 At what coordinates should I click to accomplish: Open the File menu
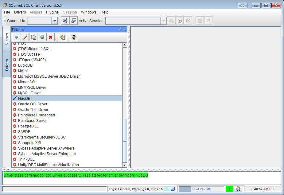7,12
